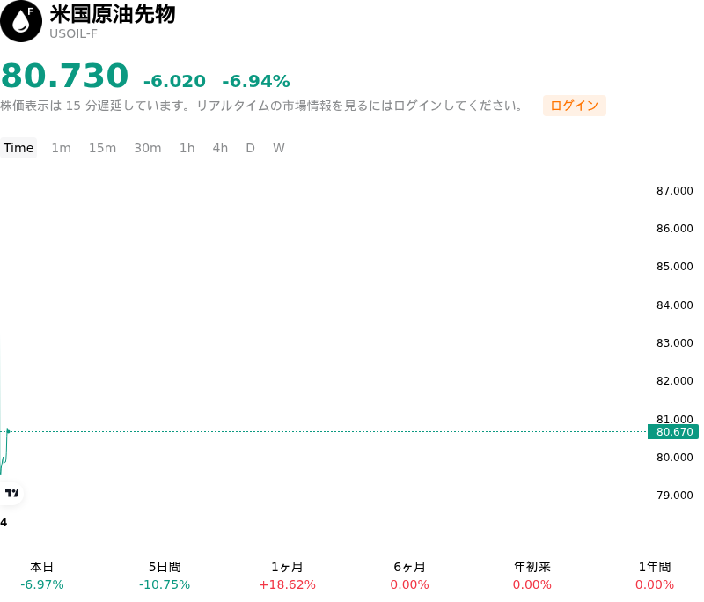Image resolution: width=704 pixels, height=602 pixels.
Task: Select the W weekly interval tab
Action: 279,148
